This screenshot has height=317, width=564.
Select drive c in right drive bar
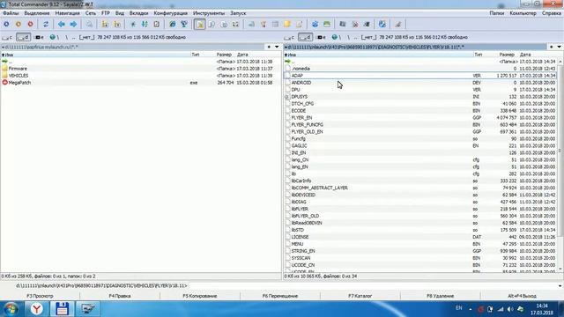(x=289, y=37)
